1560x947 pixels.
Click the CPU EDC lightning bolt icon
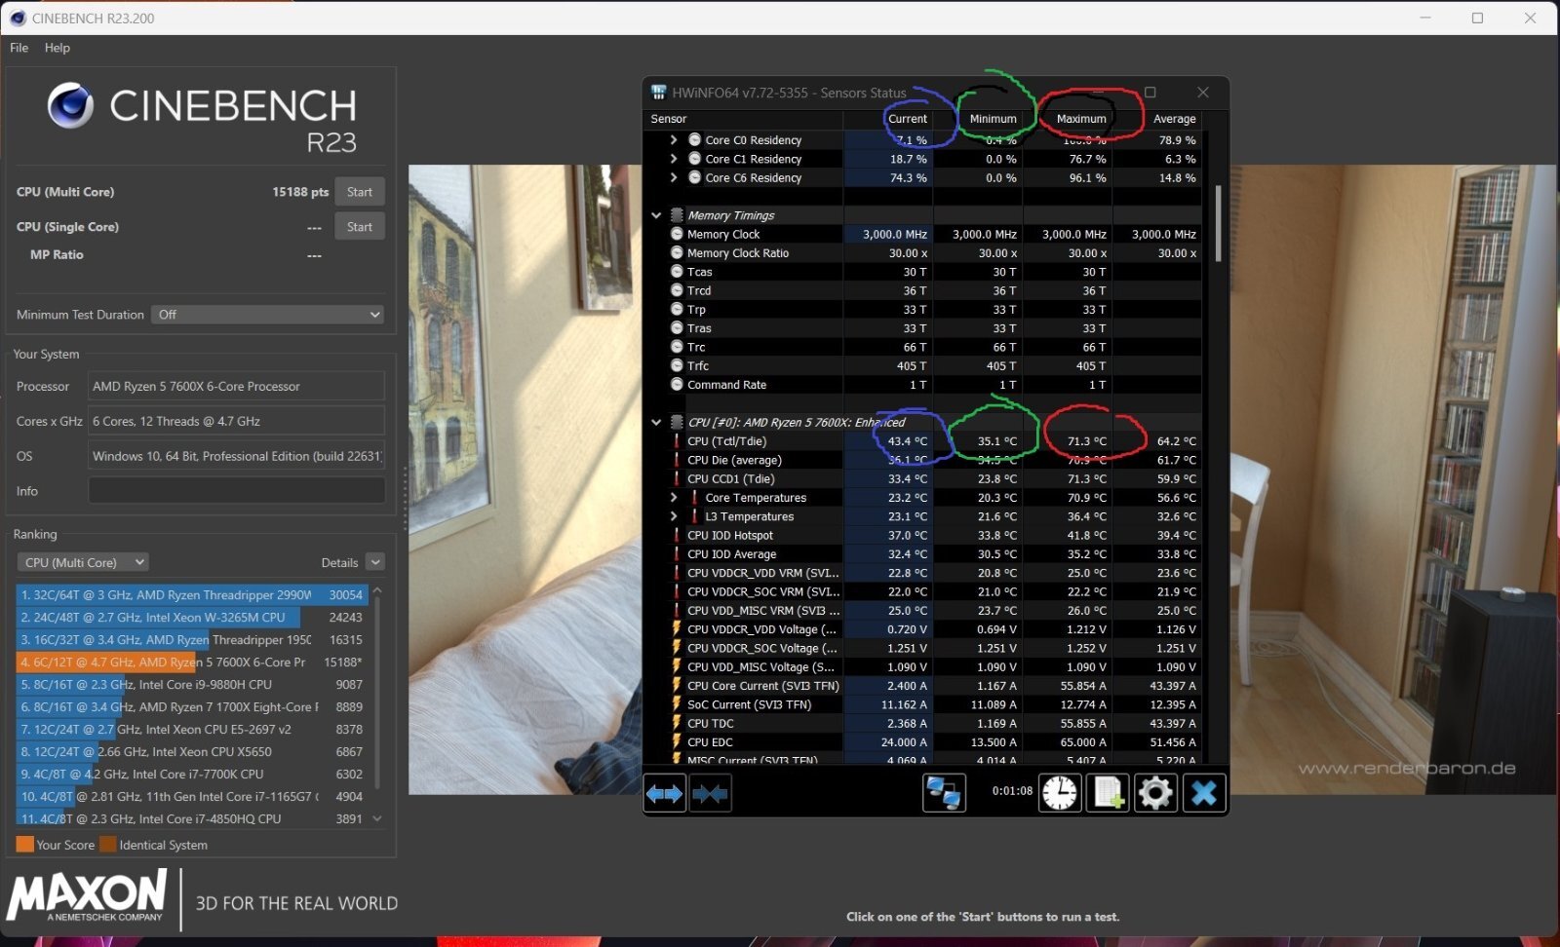[x=677, y=742]
